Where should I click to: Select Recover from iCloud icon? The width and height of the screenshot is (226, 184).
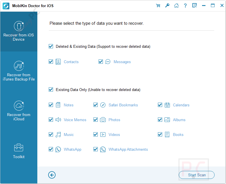click(x=19, y=106)
